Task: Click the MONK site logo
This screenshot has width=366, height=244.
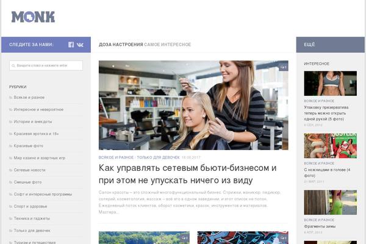Action: pyautogui.click(x=33, y=17)
